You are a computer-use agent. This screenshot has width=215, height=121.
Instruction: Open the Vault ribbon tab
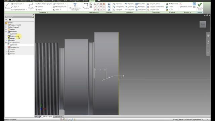(x=66, y=1)
